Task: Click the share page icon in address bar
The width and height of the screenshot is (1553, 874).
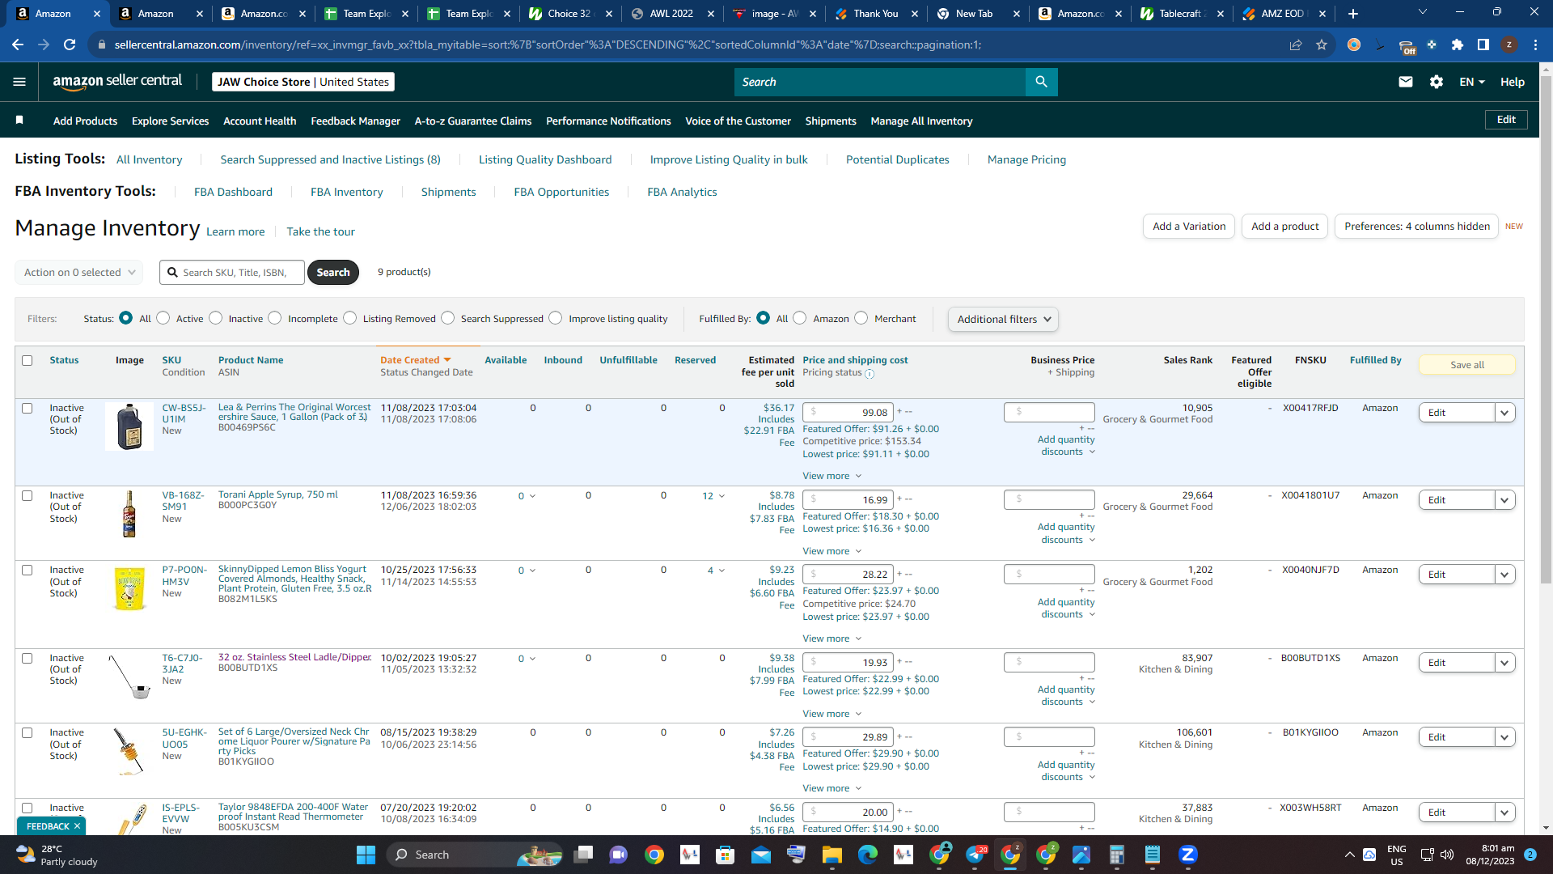Action: coord(1296,45)
